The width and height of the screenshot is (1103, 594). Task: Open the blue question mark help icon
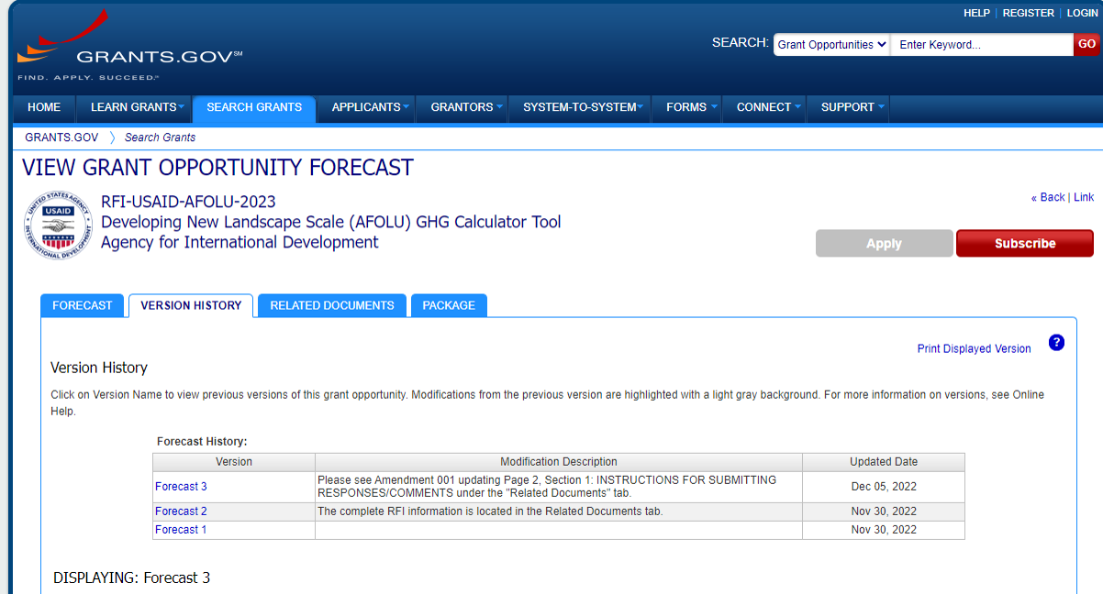[x=1056, y=343]
